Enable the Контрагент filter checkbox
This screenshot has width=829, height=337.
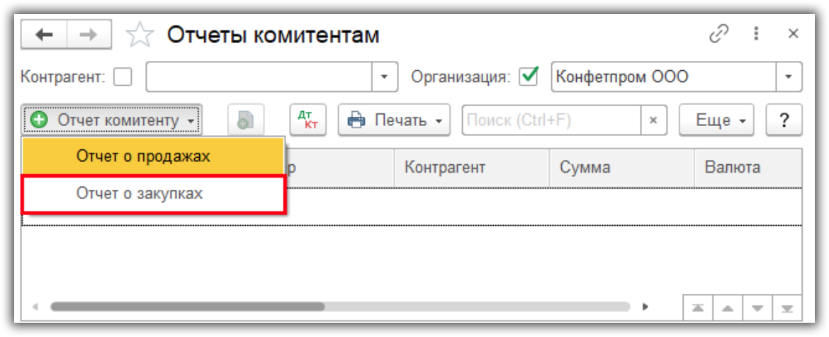[123, 78]
